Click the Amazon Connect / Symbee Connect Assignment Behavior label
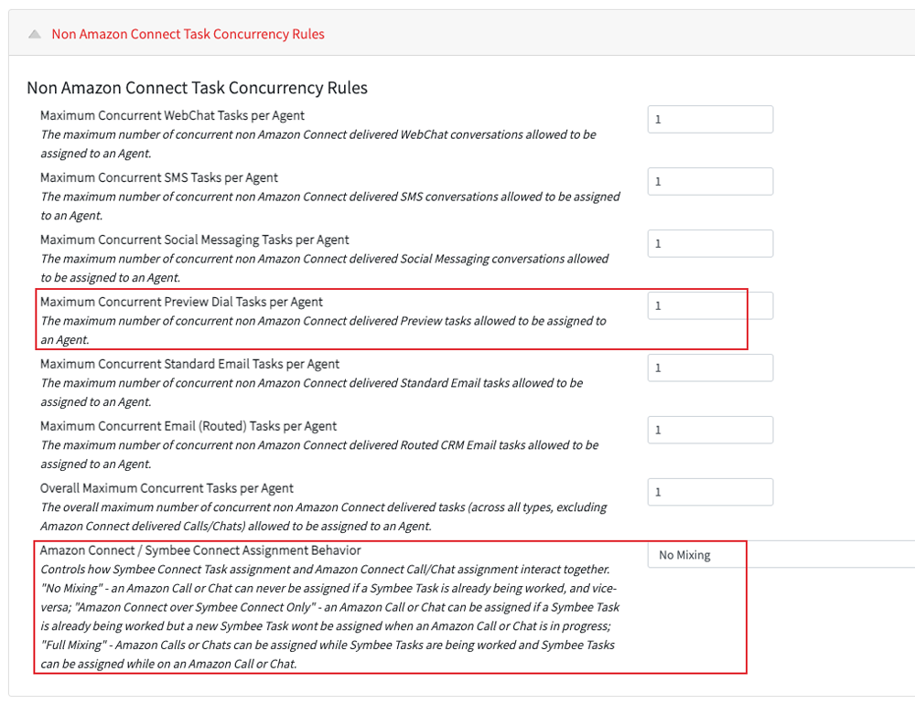This screenshot has width=915, height=704. point(200,550)
